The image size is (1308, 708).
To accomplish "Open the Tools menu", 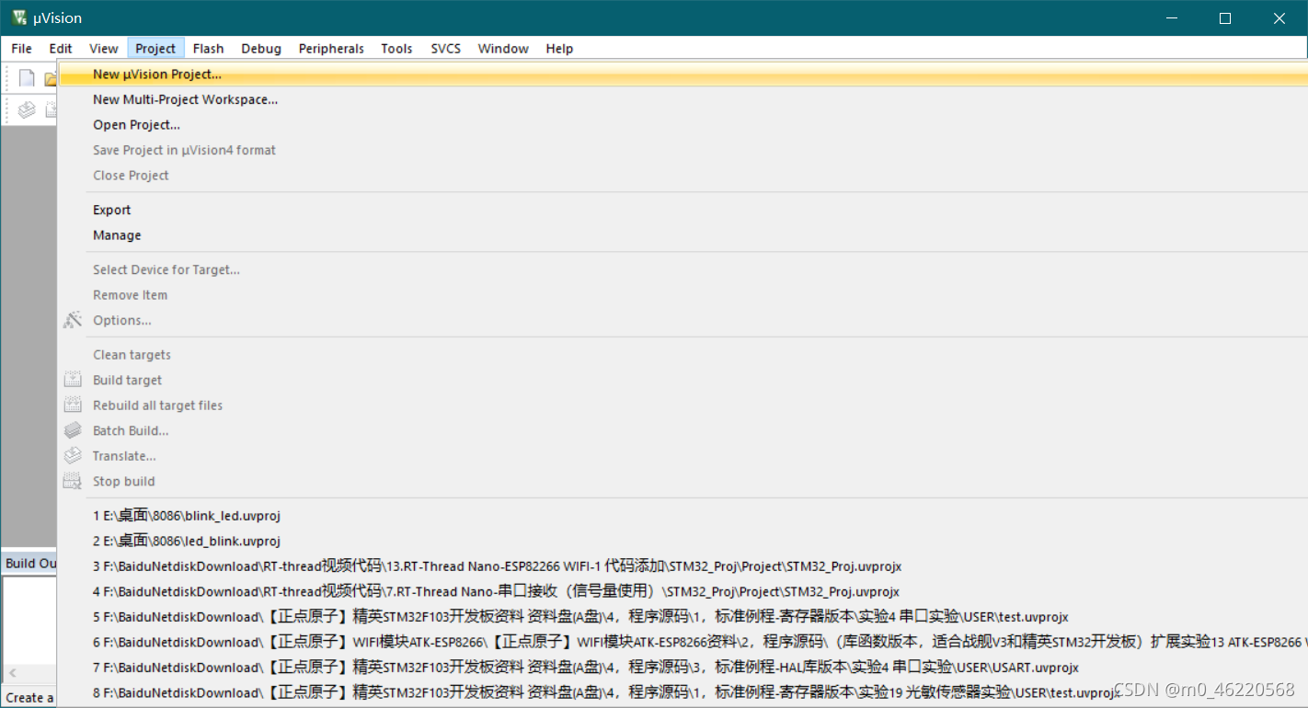I will tap(396, 49).
